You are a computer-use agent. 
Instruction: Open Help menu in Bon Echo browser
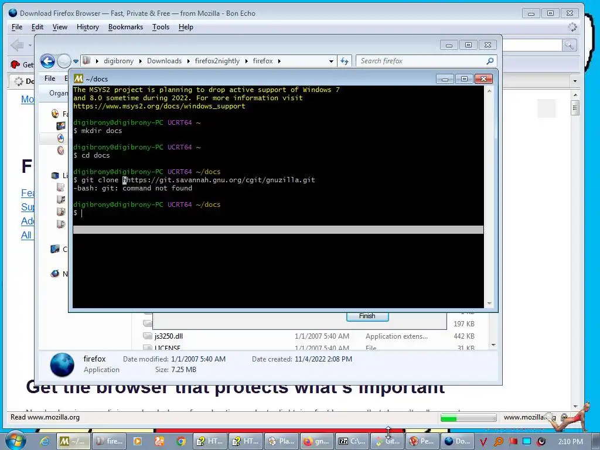[186, 27]
